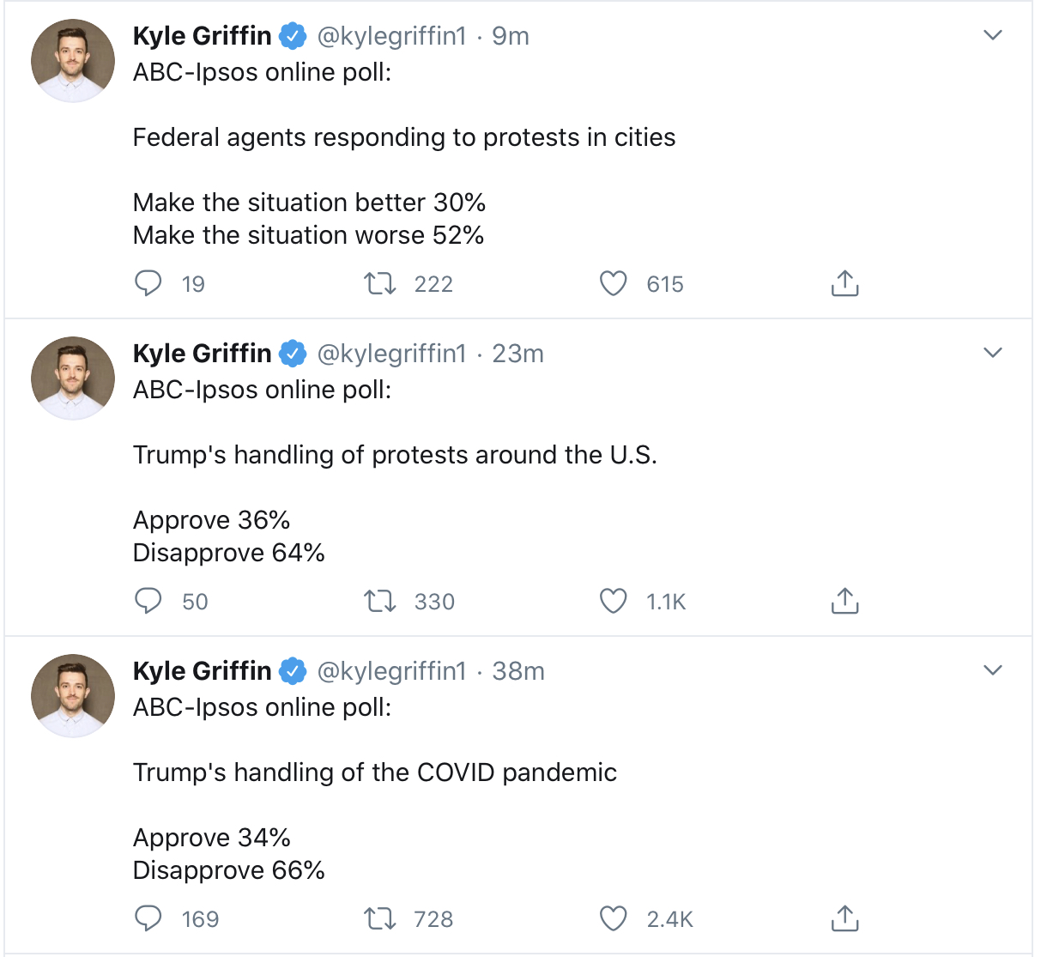This screenshot has width=1047, height=957.
Task: Expand options chevron on the 38m tweet
Action: tap(992, 670)
